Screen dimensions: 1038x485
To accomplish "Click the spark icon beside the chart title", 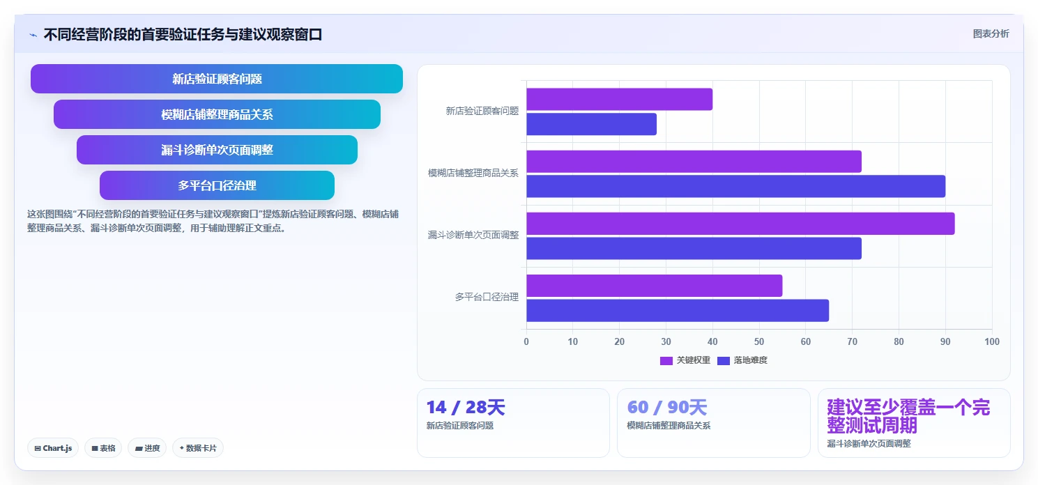I will pyautogui.click(x=33, y=35).
